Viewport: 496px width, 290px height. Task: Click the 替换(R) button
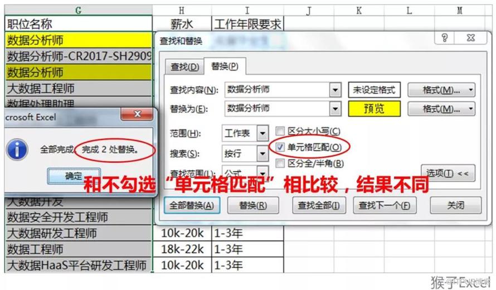tap(253, 205)
